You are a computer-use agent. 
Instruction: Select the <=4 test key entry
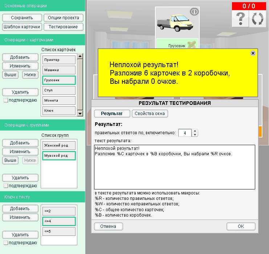pos(59,221)
